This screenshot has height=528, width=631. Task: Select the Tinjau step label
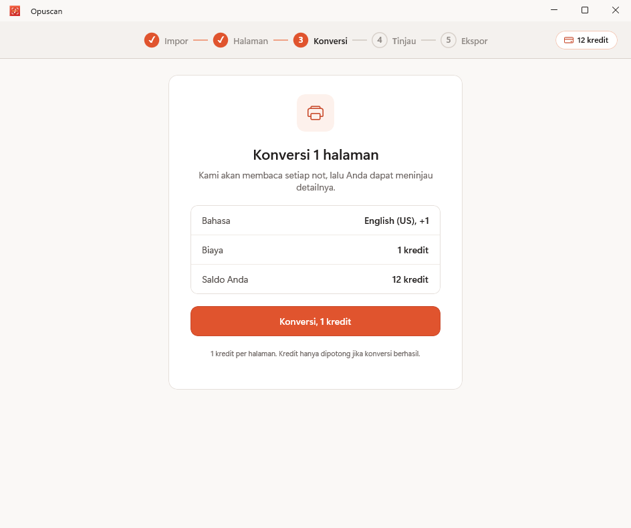pos(404,41)
